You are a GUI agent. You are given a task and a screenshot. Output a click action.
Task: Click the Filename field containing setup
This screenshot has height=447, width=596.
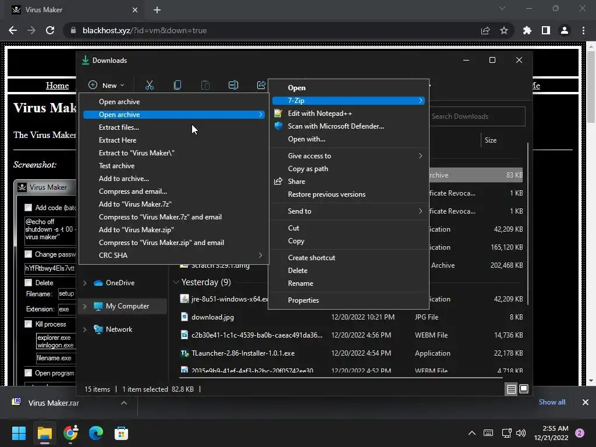(x=67, y=293)
